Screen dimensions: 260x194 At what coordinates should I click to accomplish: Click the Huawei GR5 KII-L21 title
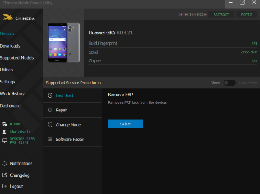110,32
